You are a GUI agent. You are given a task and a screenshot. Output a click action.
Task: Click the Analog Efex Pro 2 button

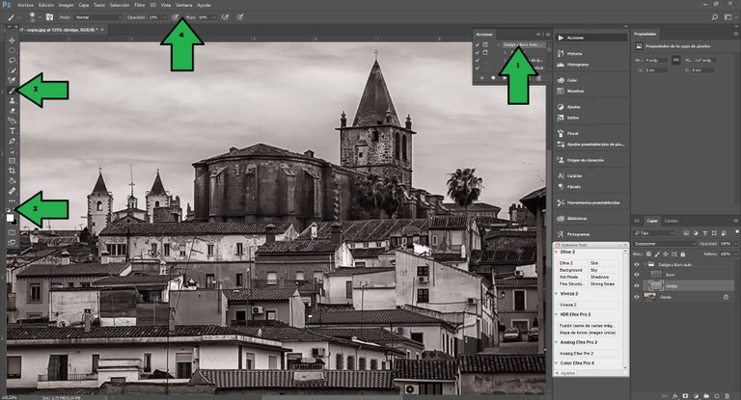pos(588,353)
